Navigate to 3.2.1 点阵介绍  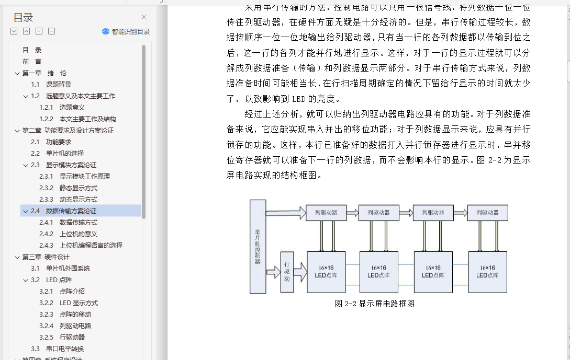[62, 292]
